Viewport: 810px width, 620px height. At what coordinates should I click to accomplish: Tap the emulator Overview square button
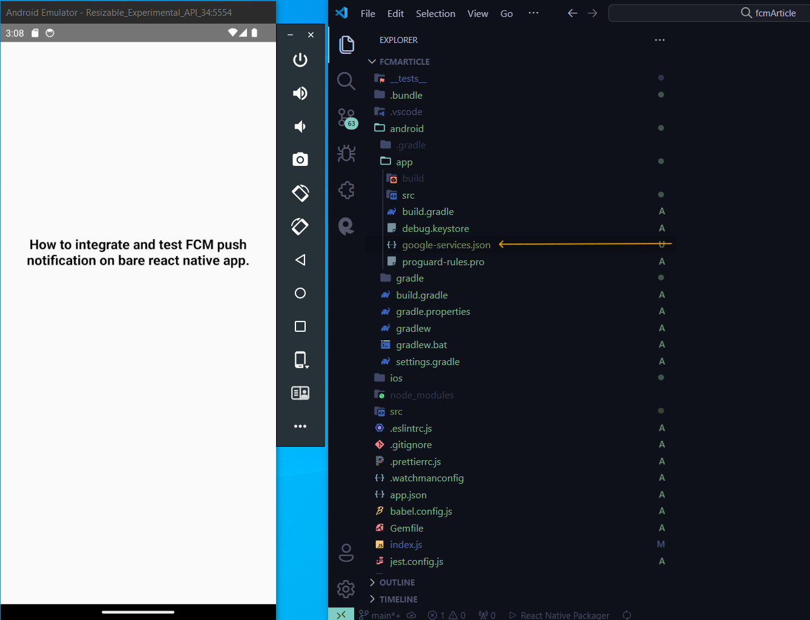pyautogui.click(x=300, y=326)
